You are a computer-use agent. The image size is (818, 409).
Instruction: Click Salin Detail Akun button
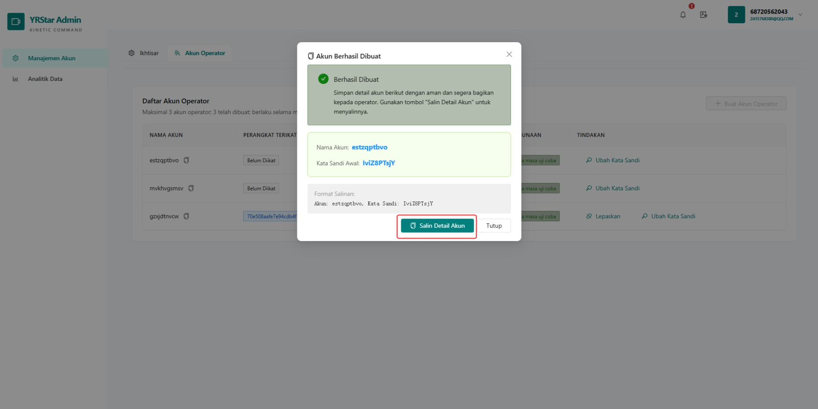click(x=437, y=226)
